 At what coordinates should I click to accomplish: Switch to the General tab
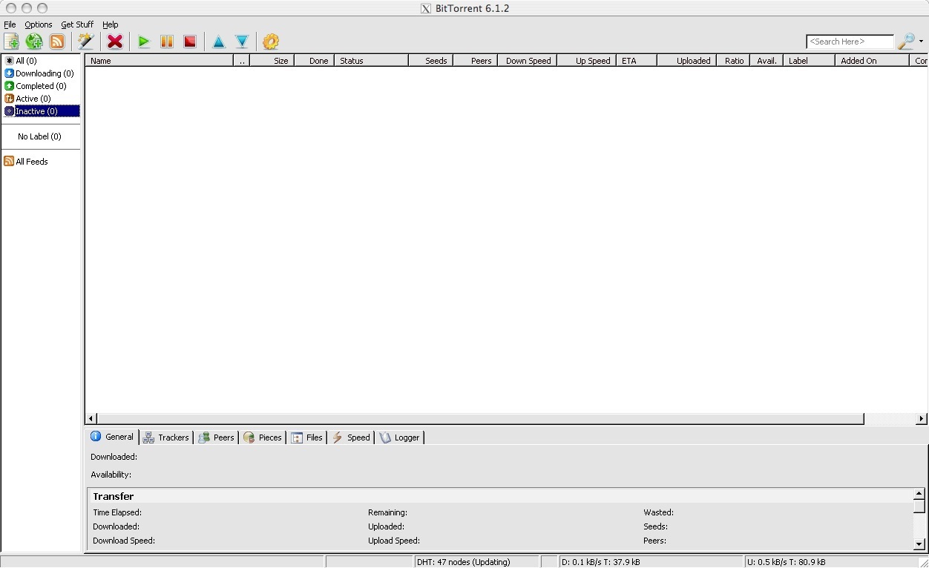(x=112, y=437)
